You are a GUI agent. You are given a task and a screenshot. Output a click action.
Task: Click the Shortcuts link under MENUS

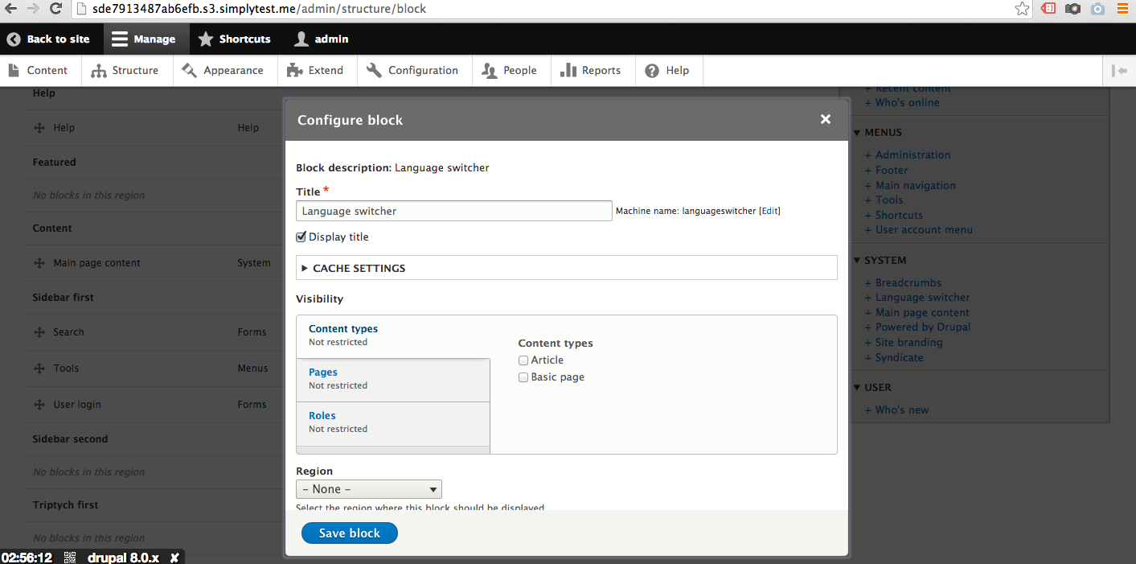coord(899,216)
